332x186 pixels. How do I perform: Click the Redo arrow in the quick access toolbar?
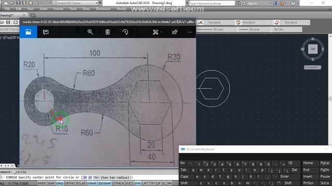(x=46, y=3)
